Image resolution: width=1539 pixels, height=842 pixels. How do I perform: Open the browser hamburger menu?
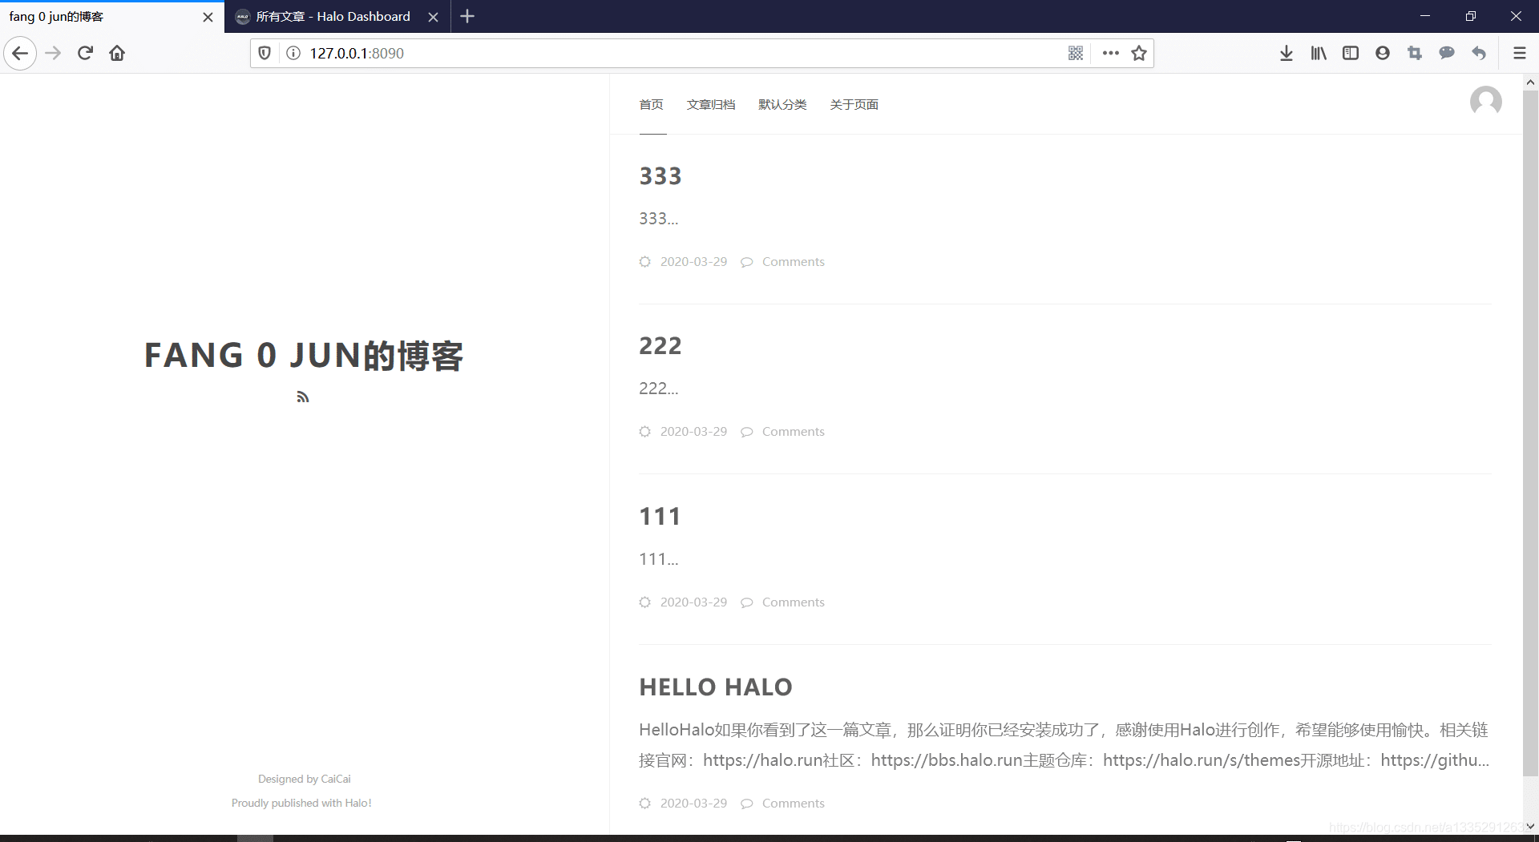click(x=1519, y=54)
